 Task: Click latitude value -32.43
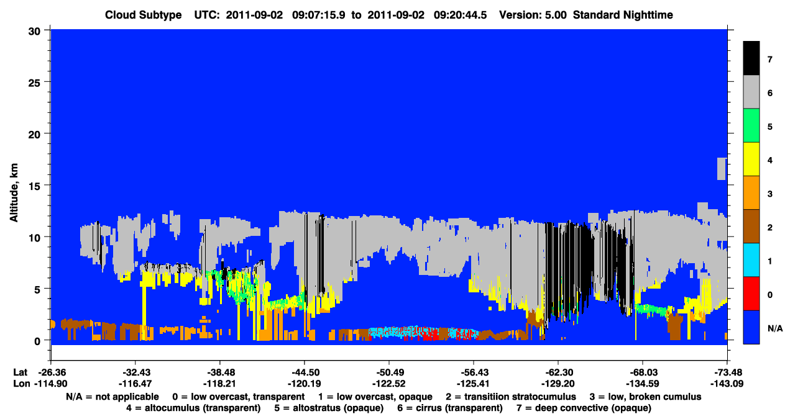coord(134,372)
